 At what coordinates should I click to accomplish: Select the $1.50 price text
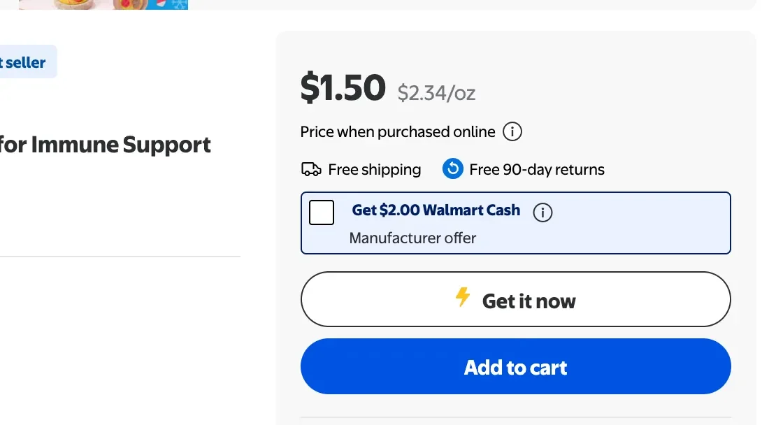click(x=343, y=87)
